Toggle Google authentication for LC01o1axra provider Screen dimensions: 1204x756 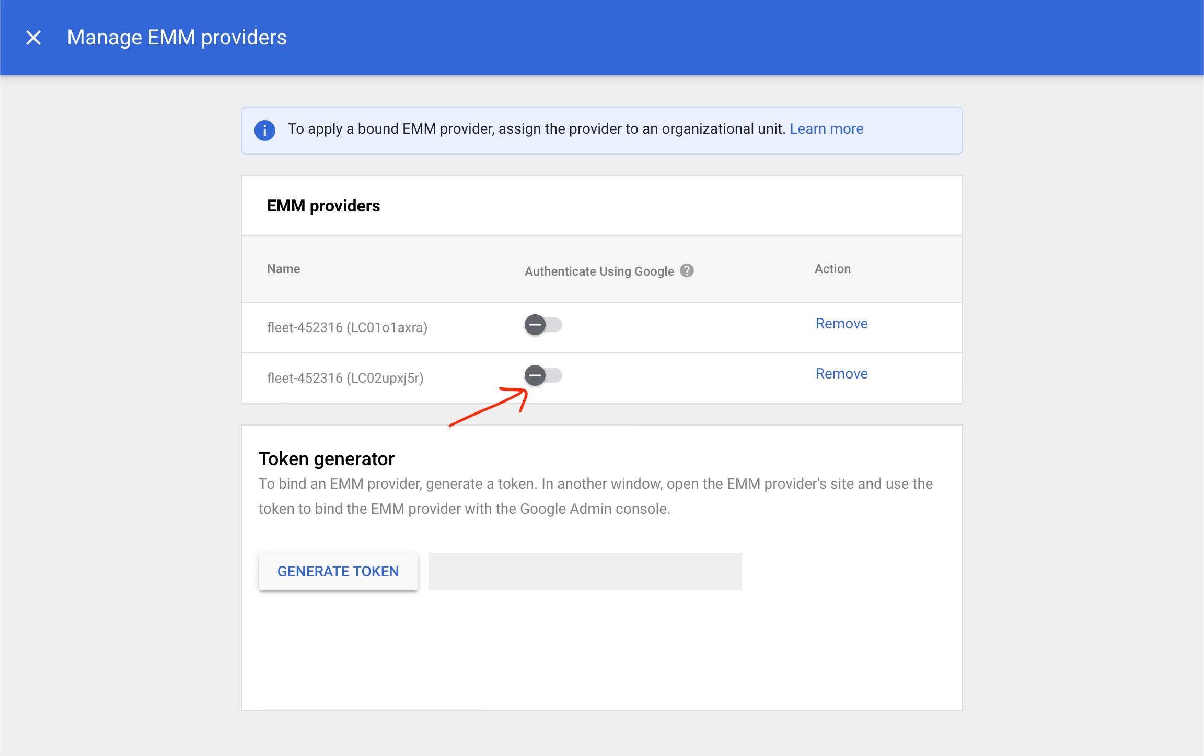pyautogui.click(x=543, y=325)
